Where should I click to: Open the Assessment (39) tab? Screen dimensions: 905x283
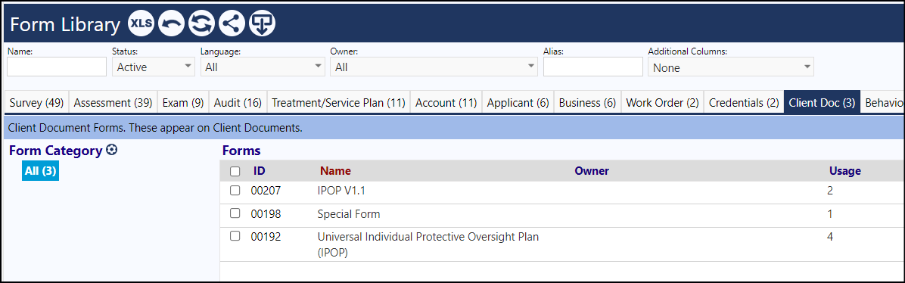point(114,103)
